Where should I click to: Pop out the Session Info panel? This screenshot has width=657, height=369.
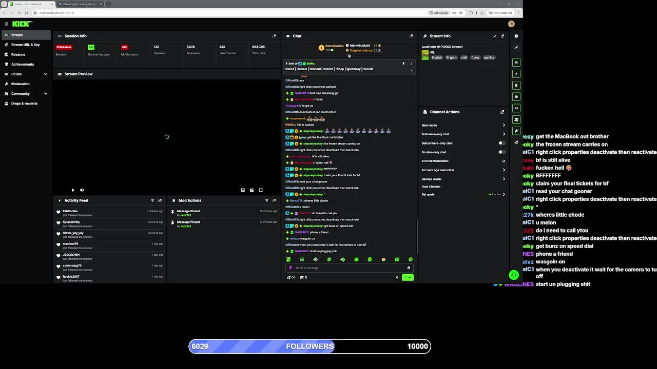coord(274,36)
